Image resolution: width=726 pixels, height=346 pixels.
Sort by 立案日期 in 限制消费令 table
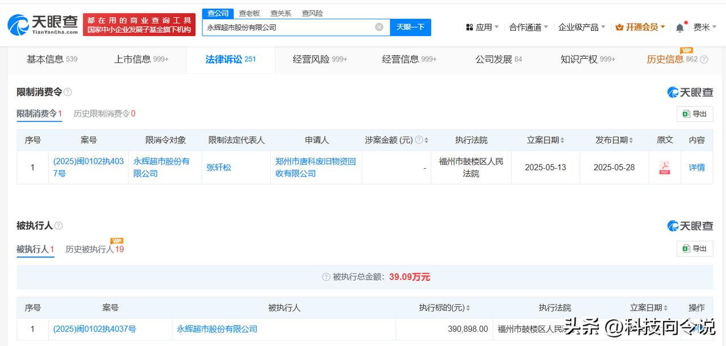(x=562, y=140)
